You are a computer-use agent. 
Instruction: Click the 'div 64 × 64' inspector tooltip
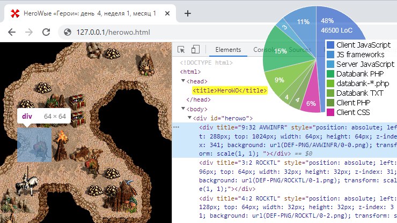point(44,116)
